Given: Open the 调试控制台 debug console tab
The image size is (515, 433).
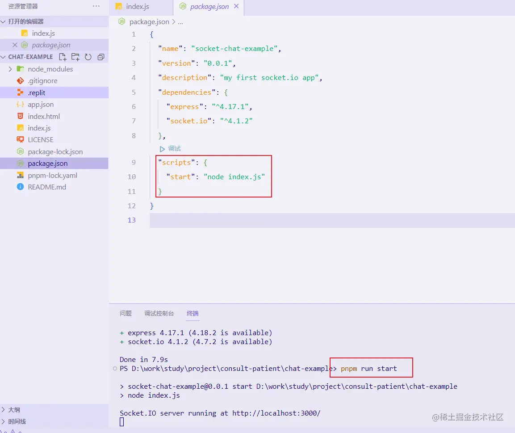Looking at the screenshot, I should [x=159, y=313].
